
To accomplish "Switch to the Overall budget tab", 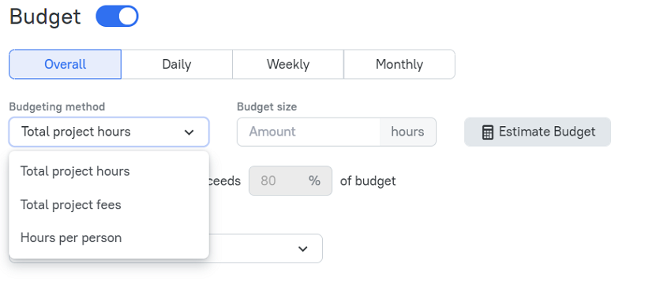I will coord(65,64).
